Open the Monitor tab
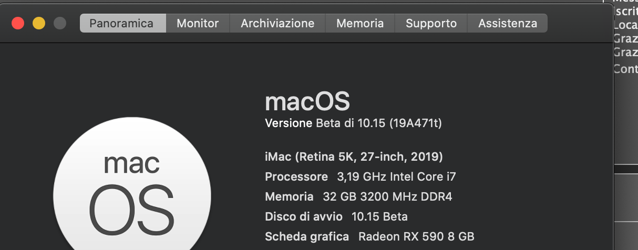This screenshot has width=638, height=250. 198,23
